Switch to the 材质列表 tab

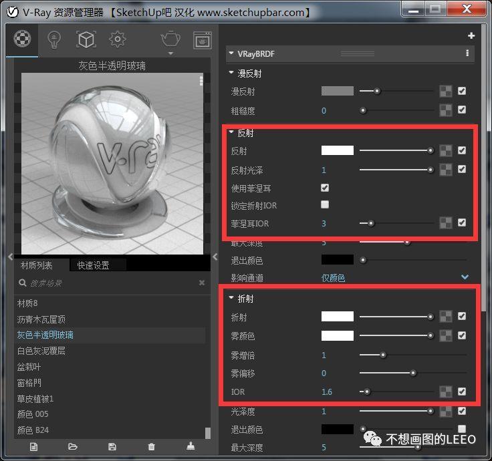pyautogui.click(x=37, y=265)
